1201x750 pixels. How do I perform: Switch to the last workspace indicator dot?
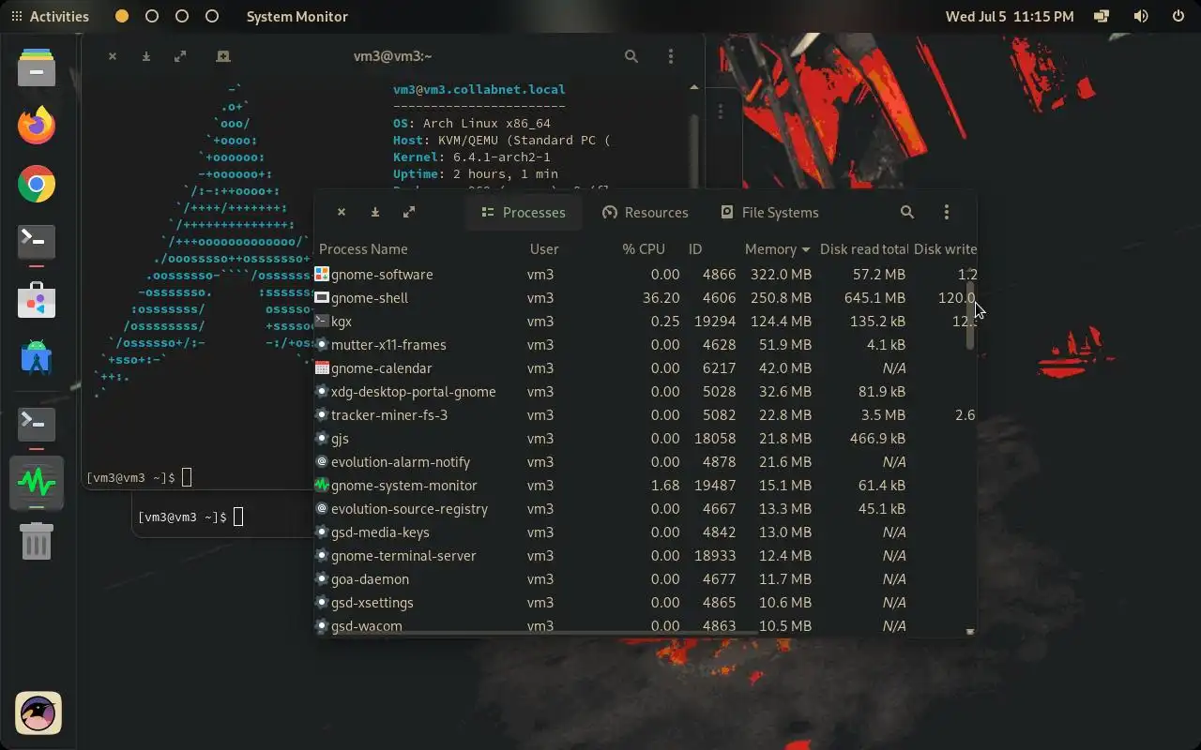(212, 16)
